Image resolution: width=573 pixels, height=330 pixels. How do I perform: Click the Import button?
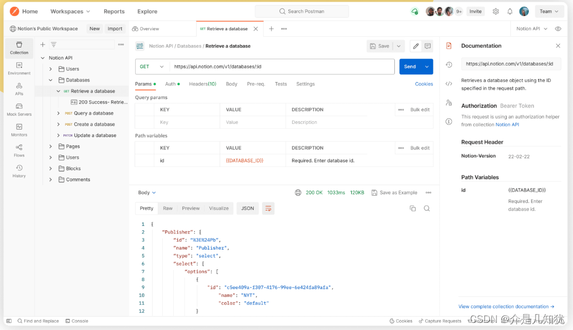[x=115, y=29]
